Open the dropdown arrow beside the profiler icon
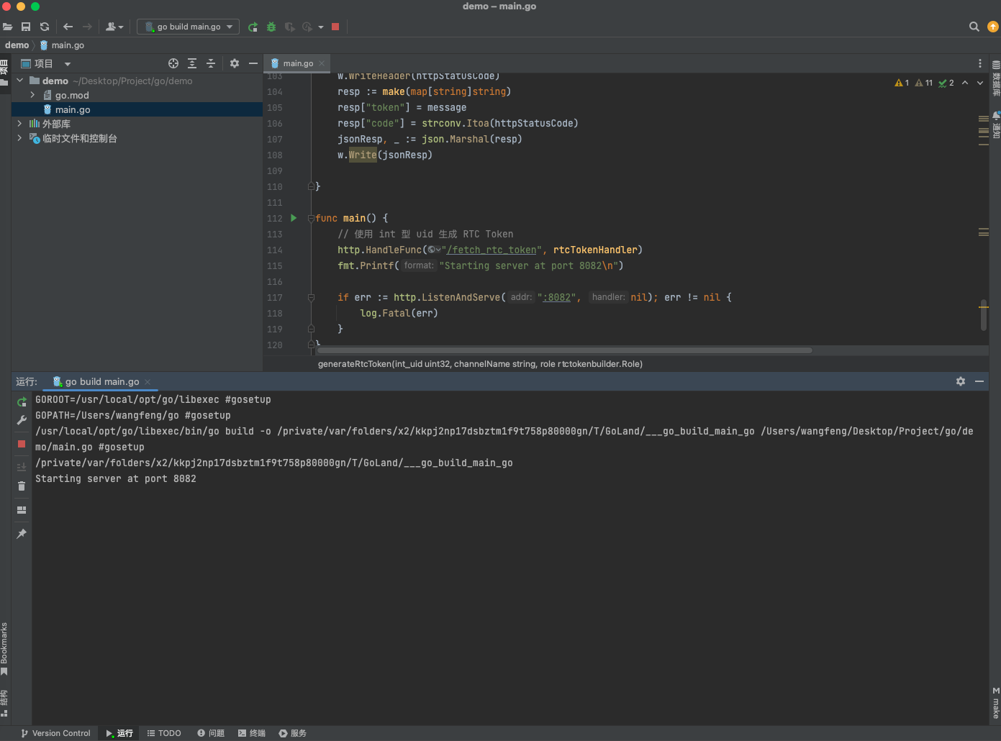Viewport: 1001px width, 741px height. click(321, 27)
